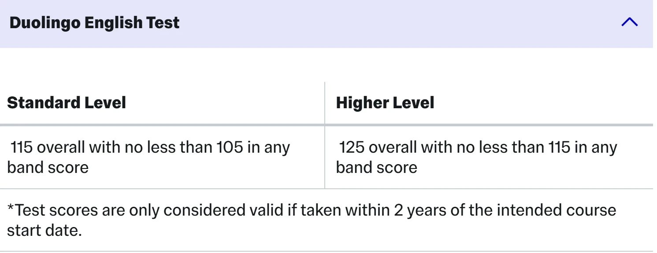Click the Duolingo English Test heading text
Viewport: 657px width, 253px height.
94,23
